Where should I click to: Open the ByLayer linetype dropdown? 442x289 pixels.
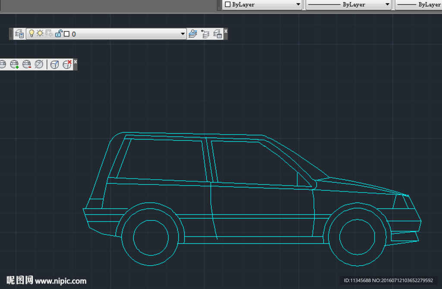[x=387, y=5]
